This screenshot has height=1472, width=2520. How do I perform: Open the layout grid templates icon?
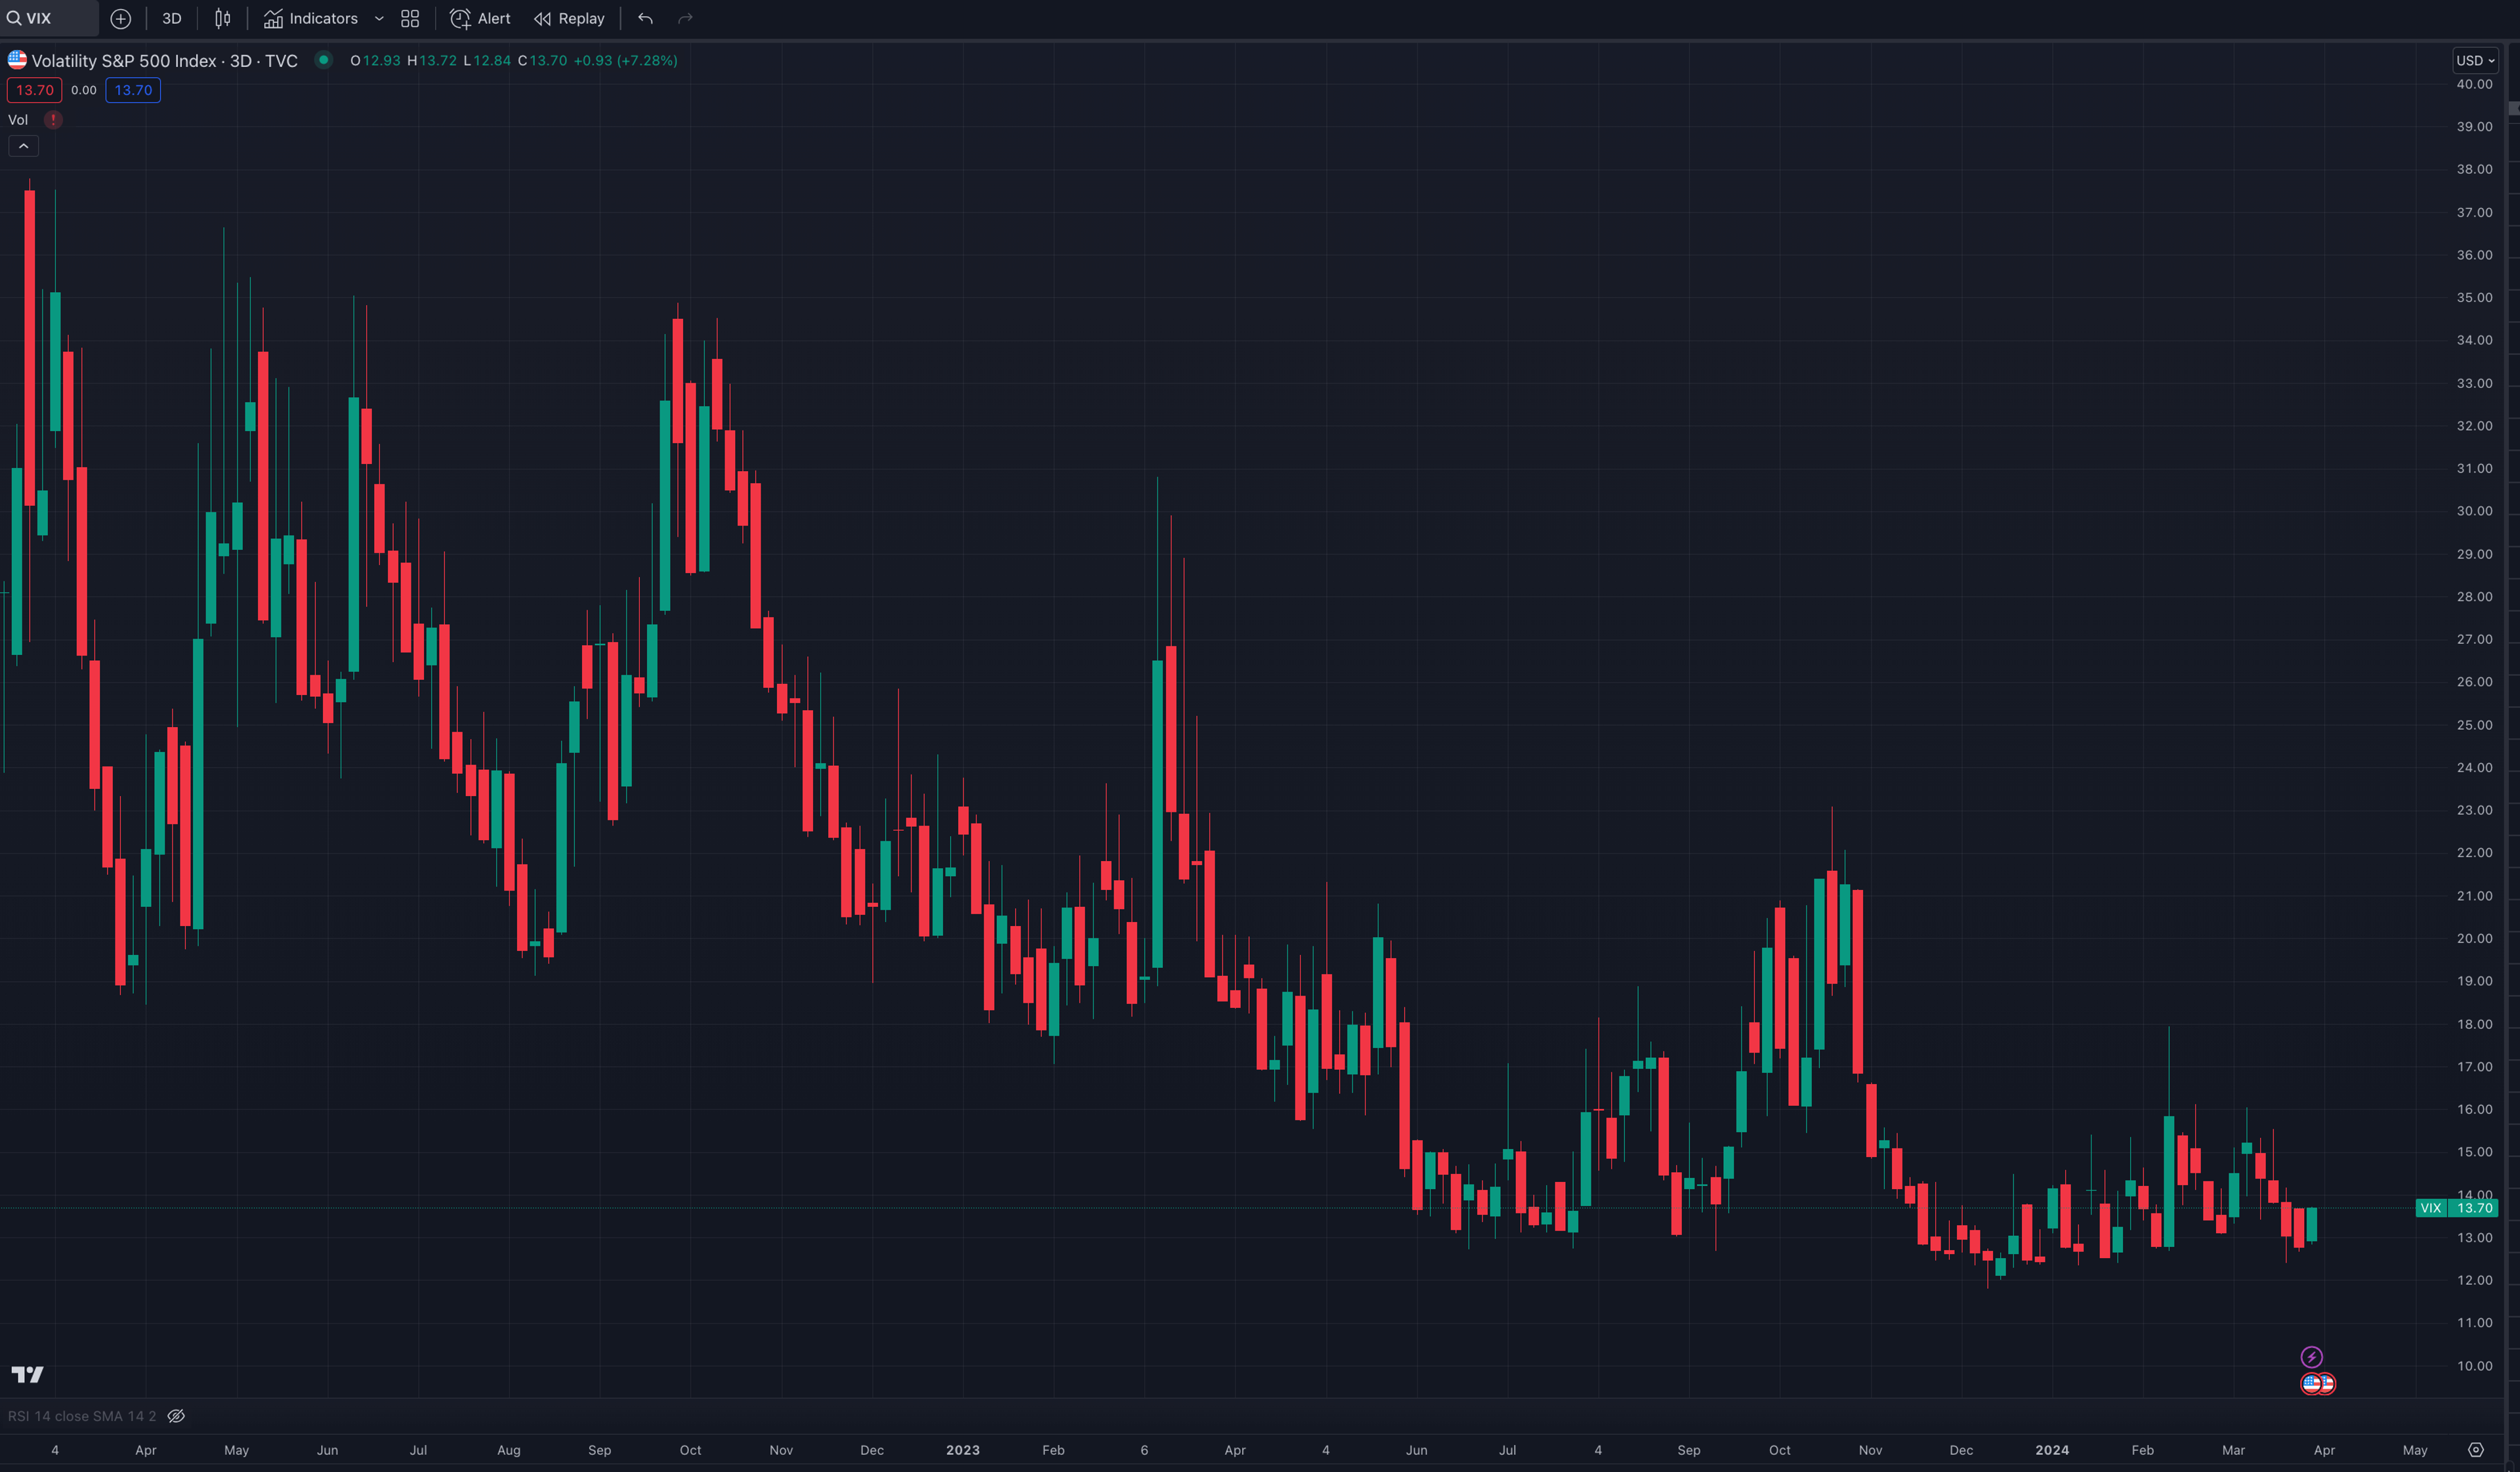410,19
